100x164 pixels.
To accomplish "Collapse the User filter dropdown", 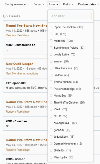I will click(x=53, y=4).
